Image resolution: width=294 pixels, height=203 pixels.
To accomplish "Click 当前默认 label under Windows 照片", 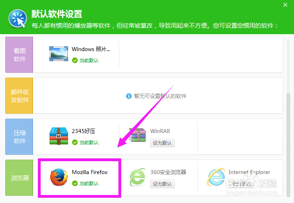I will 89,60.
